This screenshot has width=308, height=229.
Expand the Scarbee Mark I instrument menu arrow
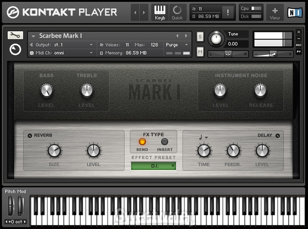click(x=33, y=36)
